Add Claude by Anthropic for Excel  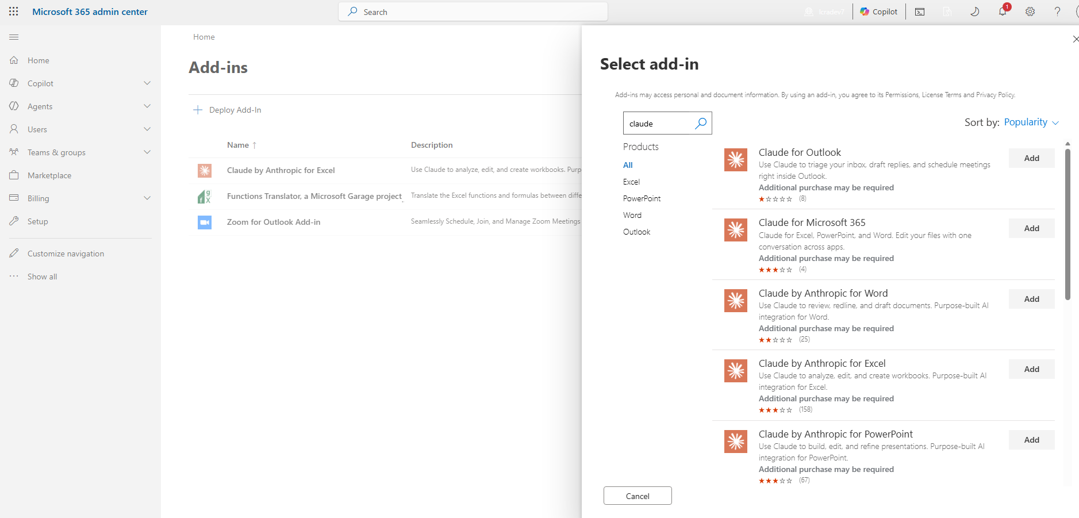pyautogui.click(x=1032, y=369)
